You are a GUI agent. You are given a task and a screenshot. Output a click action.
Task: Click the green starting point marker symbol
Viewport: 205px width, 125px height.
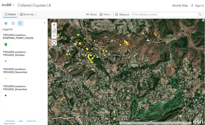point(6,45)
